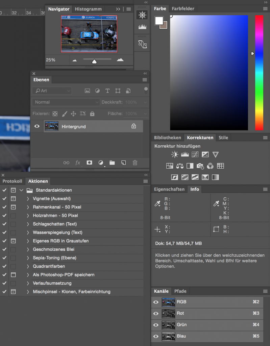Select the Blau channel row
The image size is (270, 346).
point(210,336)
